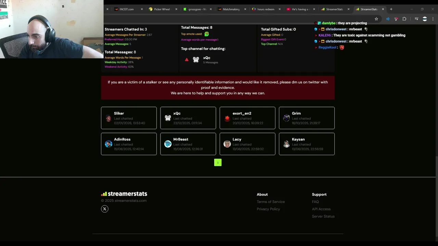Open a new browser tab

click(x=391, y=9)
